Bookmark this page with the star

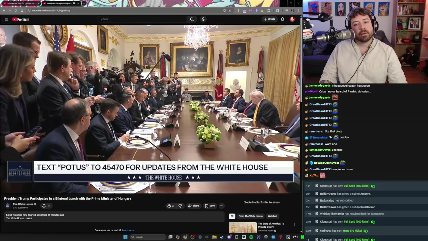tap(230, 10)
